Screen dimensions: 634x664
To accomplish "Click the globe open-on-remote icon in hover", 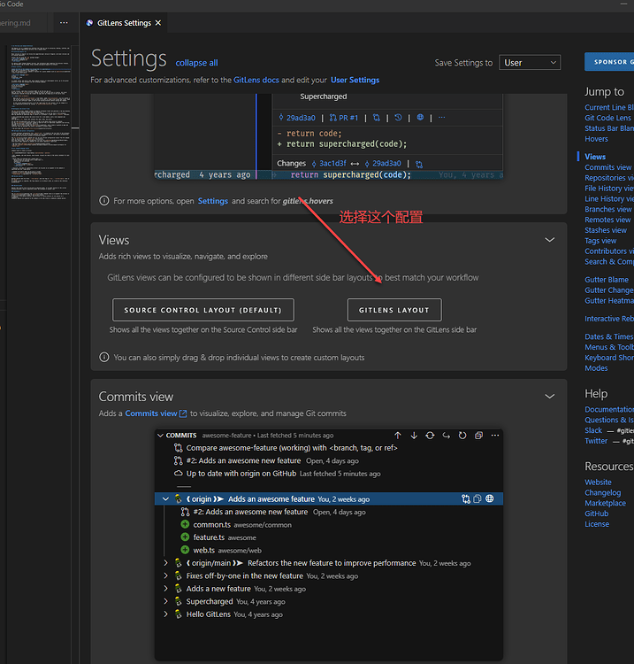I will coord(420,117).
